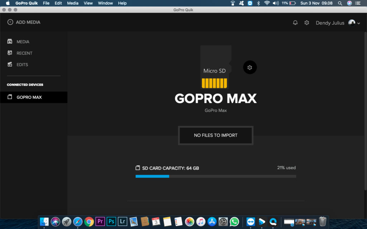Open SD card options via the gear icon

(249, 67)
